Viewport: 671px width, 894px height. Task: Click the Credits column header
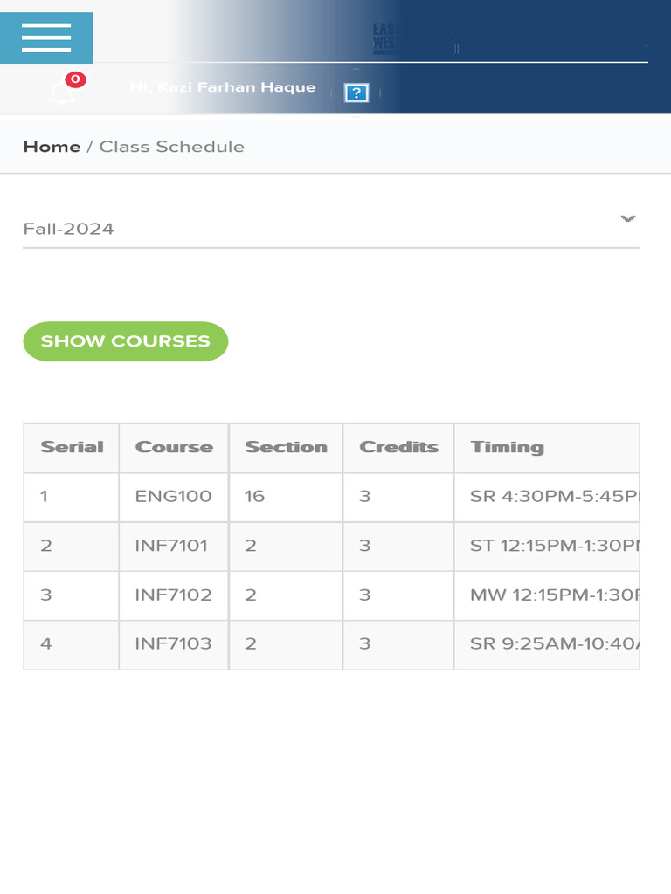(398, 447)
